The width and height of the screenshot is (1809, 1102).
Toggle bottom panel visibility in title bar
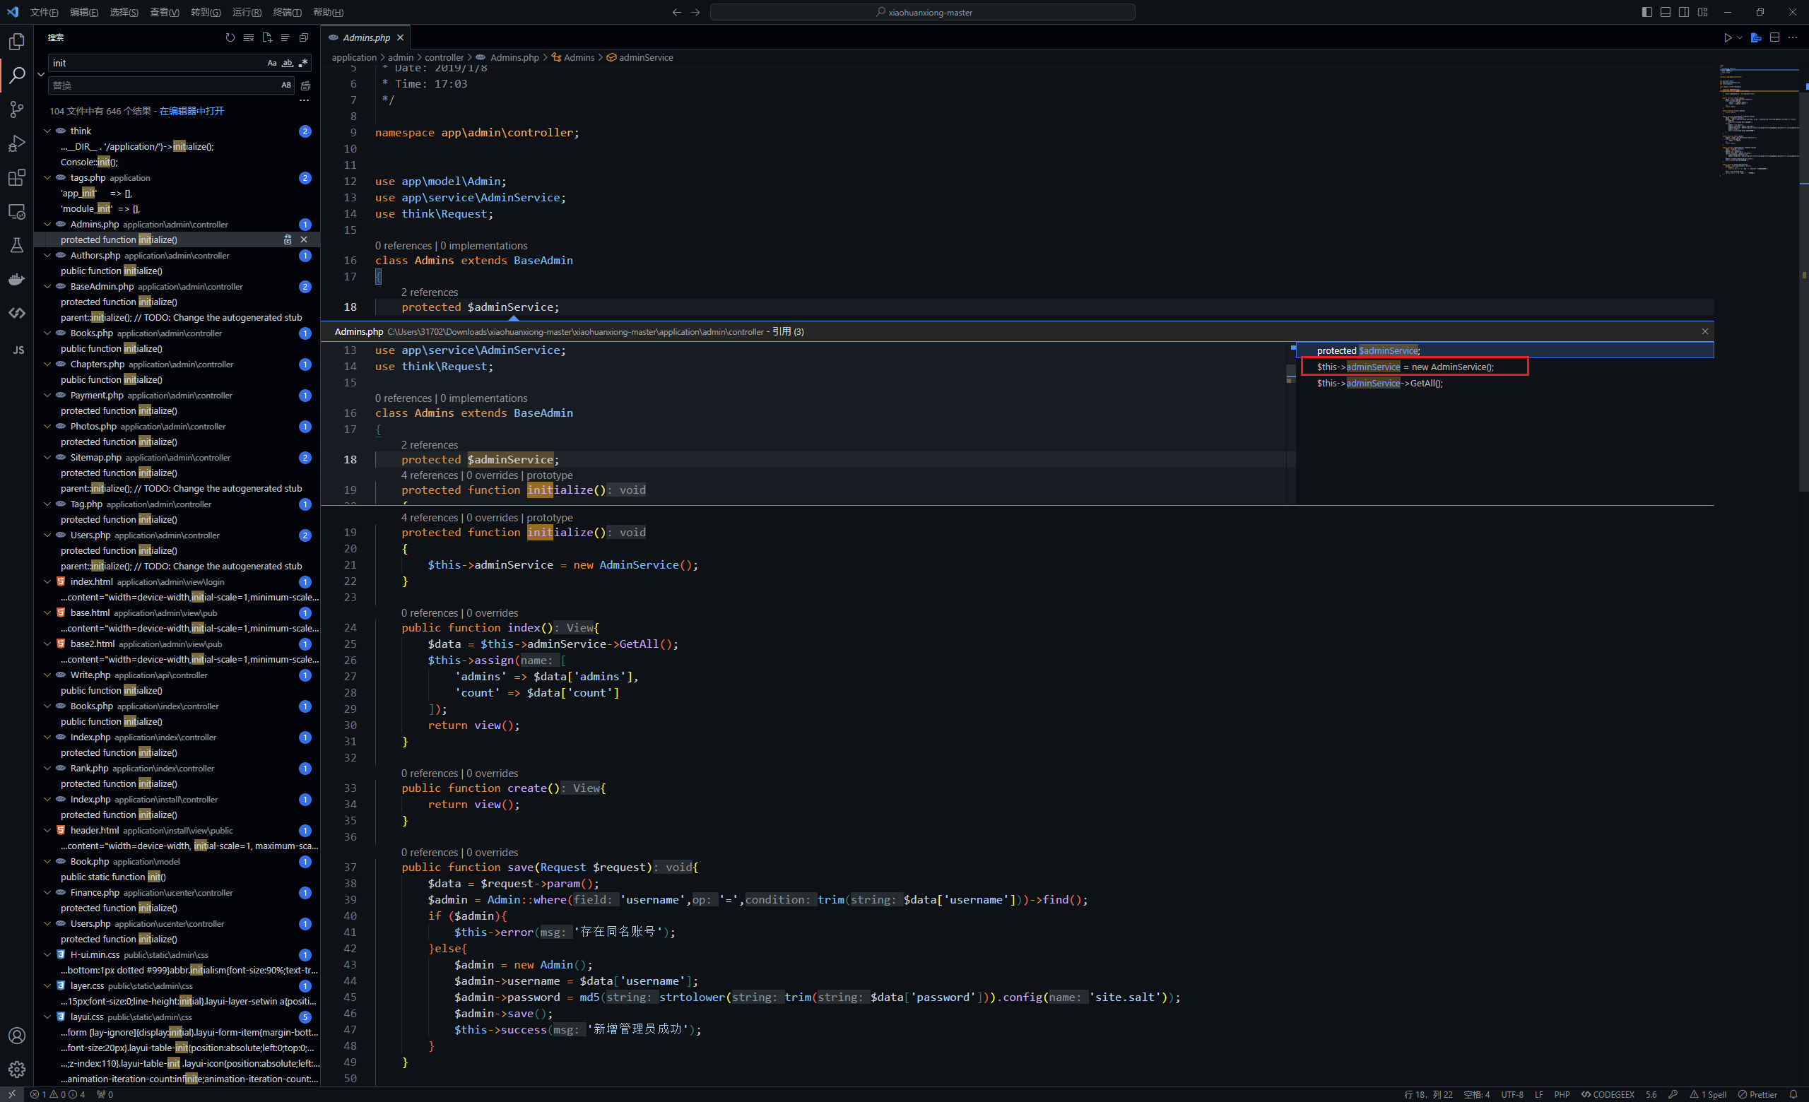coord(1665,12)
